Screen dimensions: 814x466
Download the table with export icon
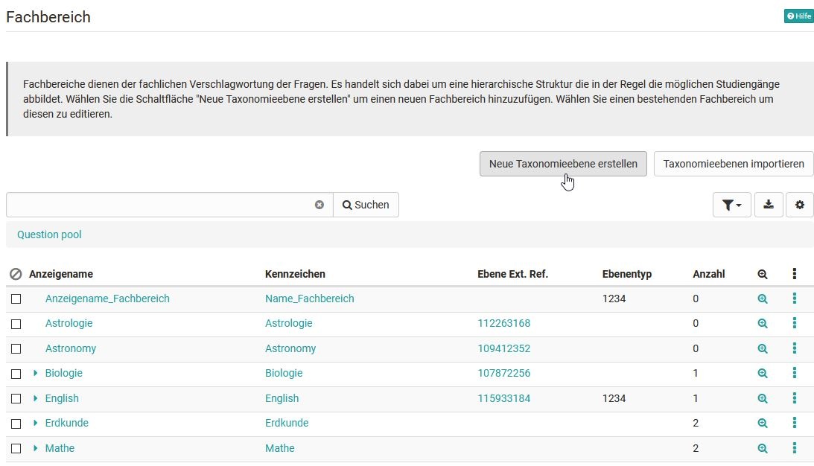point(769,205)
